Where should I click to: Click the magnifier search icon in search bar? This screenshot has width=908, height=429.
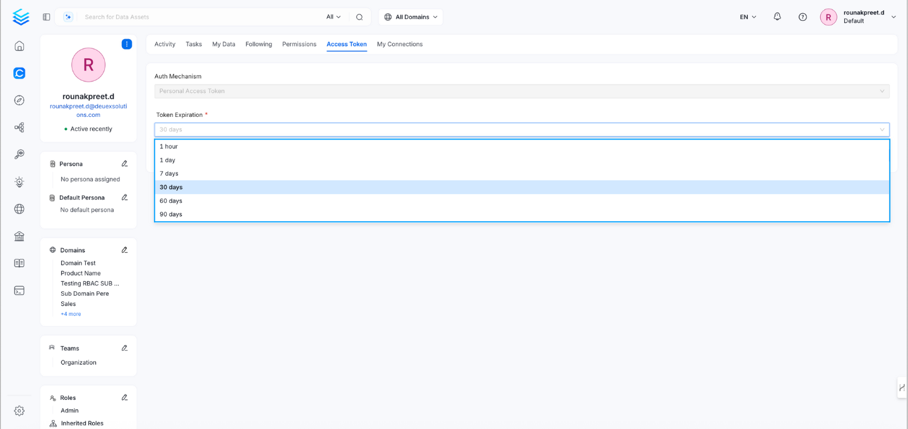(x=359, y=17)
